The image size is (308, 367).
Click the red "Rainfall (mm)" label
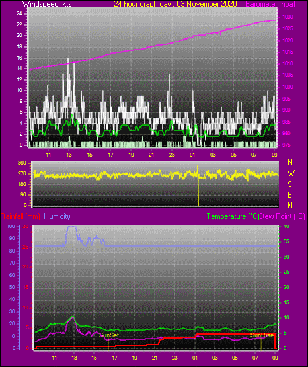tap(20, 216)
